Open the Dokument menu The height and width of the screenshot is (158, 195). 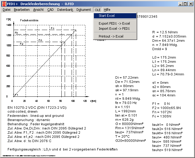tap(84, 10)
